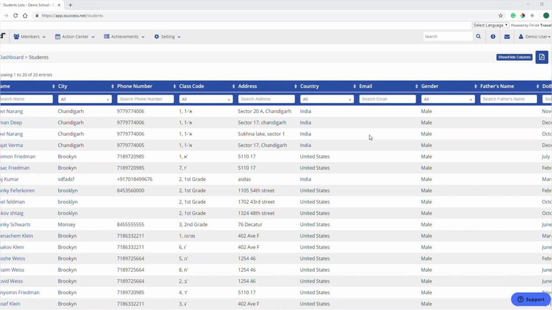Sort by the City column arrows
552x310 pixels.
113,86
